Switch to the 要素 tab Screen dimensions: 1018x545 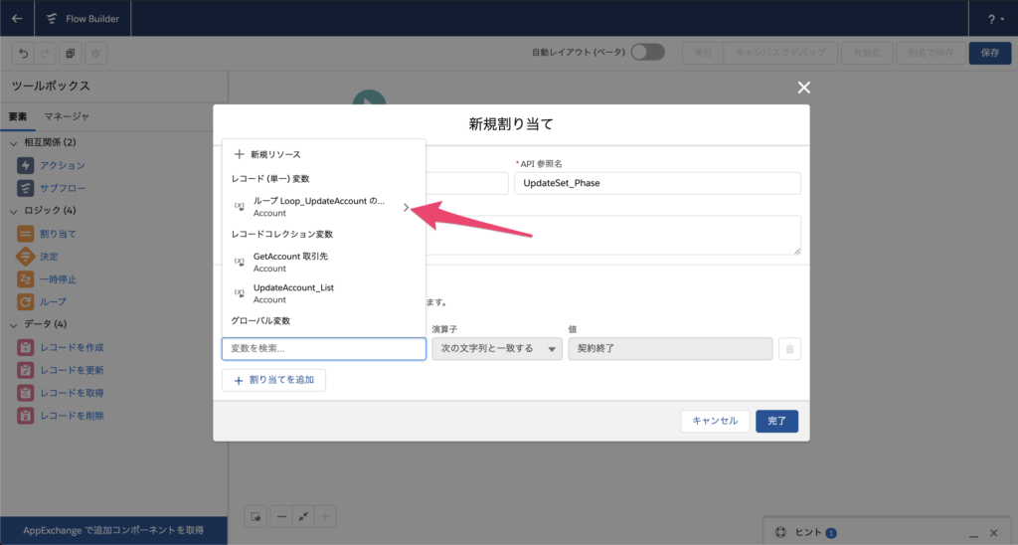pyautogui.click(x=18, y=117)
